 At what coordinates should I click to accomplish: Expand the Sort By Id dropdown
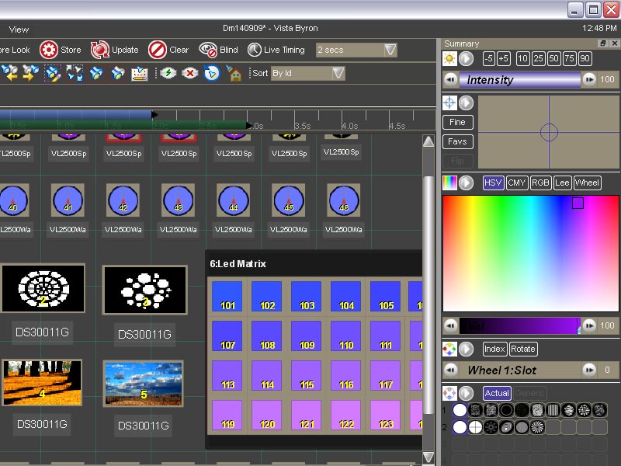(x=338, y=73)
